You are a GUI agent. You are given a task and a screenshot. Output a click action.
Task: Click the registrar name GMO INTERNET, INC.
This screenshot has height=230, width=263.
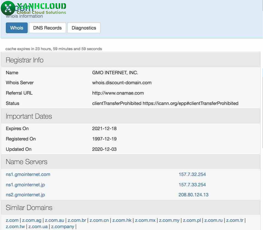point(115,73)
